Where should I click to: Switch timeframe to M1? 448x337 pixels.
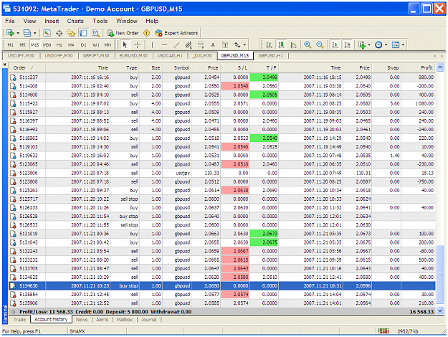point(11,45)
